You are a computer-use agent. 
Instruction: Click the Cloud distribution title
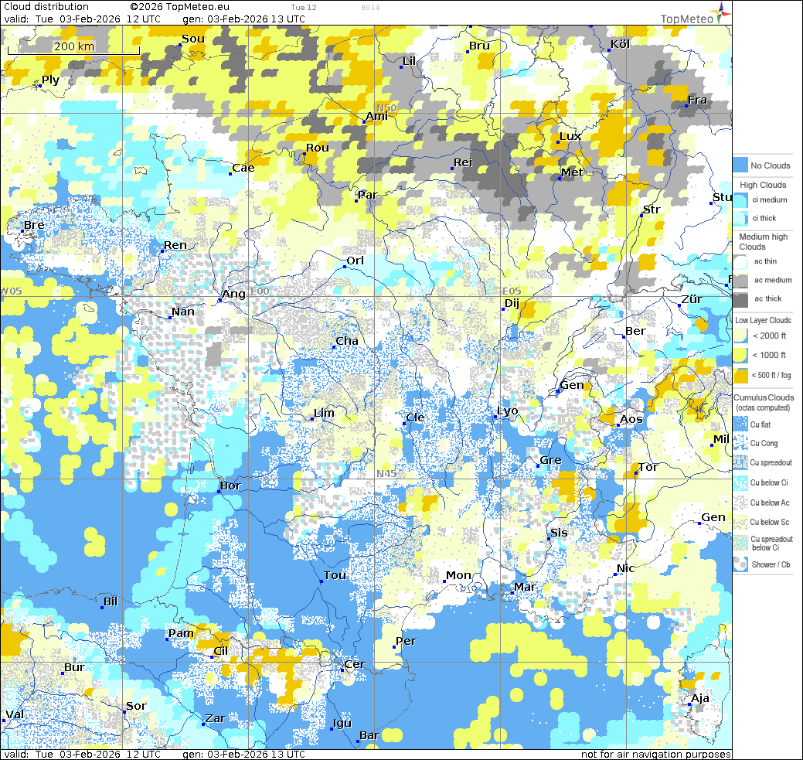point(46,7)
